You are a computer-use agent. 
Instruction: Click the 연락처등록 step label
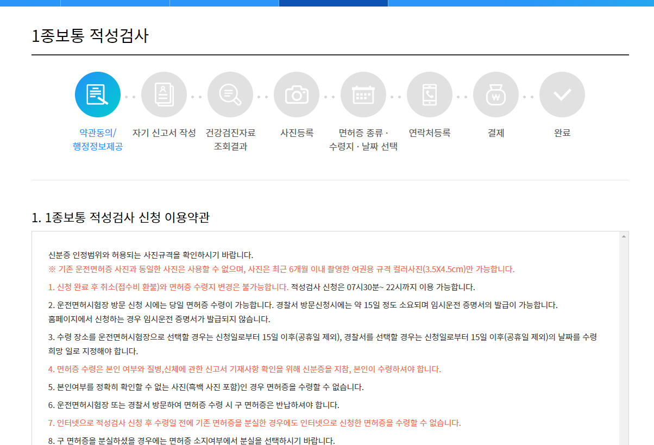tap(429, 132)
